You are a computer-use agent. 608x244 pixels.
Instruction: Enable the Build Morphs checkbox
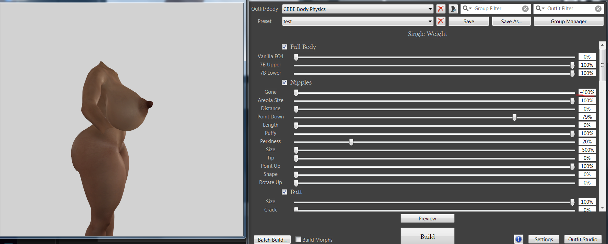pos(298,240)
